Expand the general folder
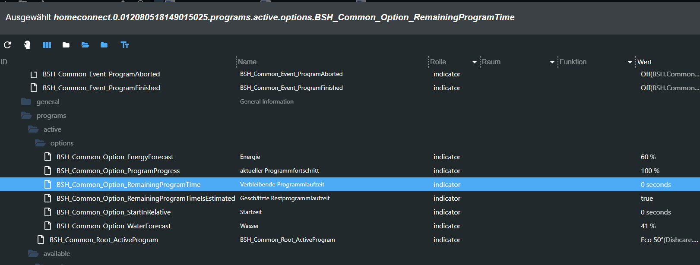 click(x=27, y=102)
